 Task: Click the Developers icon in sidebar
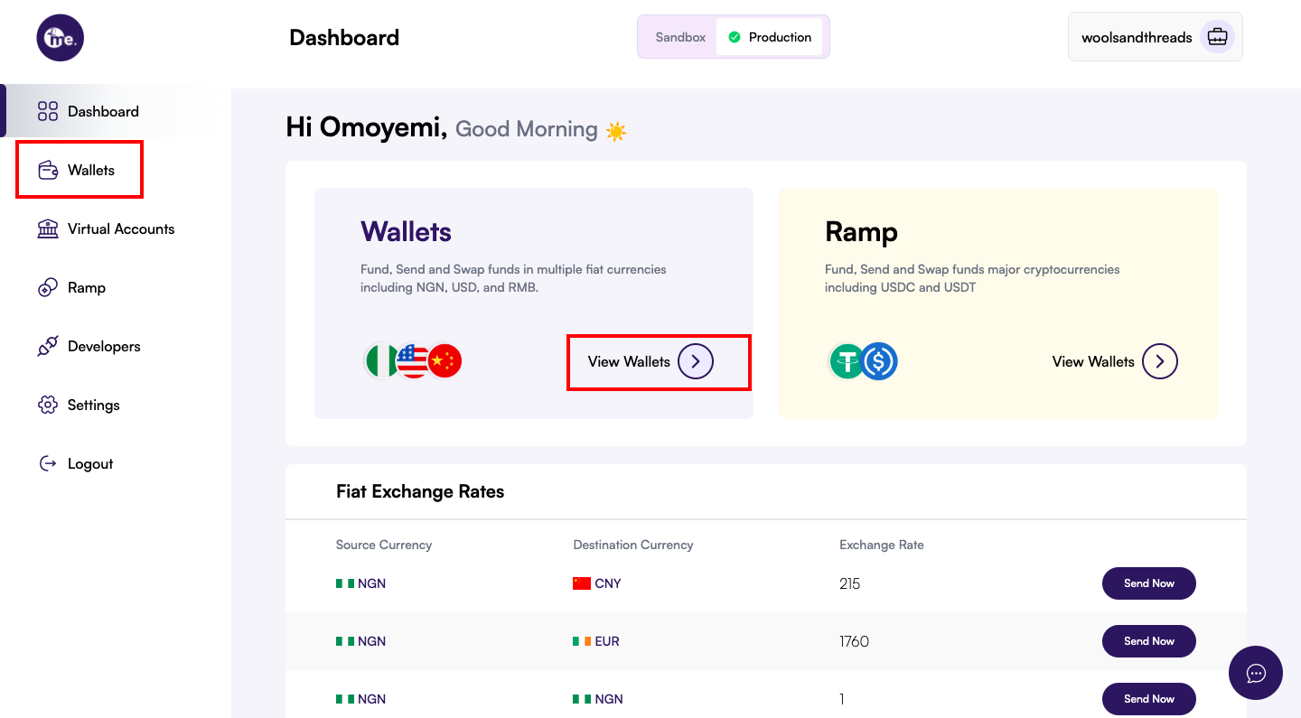[x=47, y=346]
